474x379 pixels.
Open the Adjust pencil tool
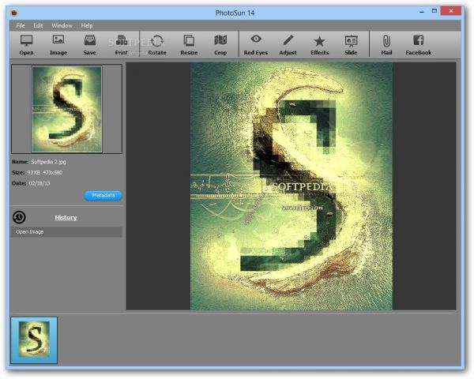click(288, 44)
